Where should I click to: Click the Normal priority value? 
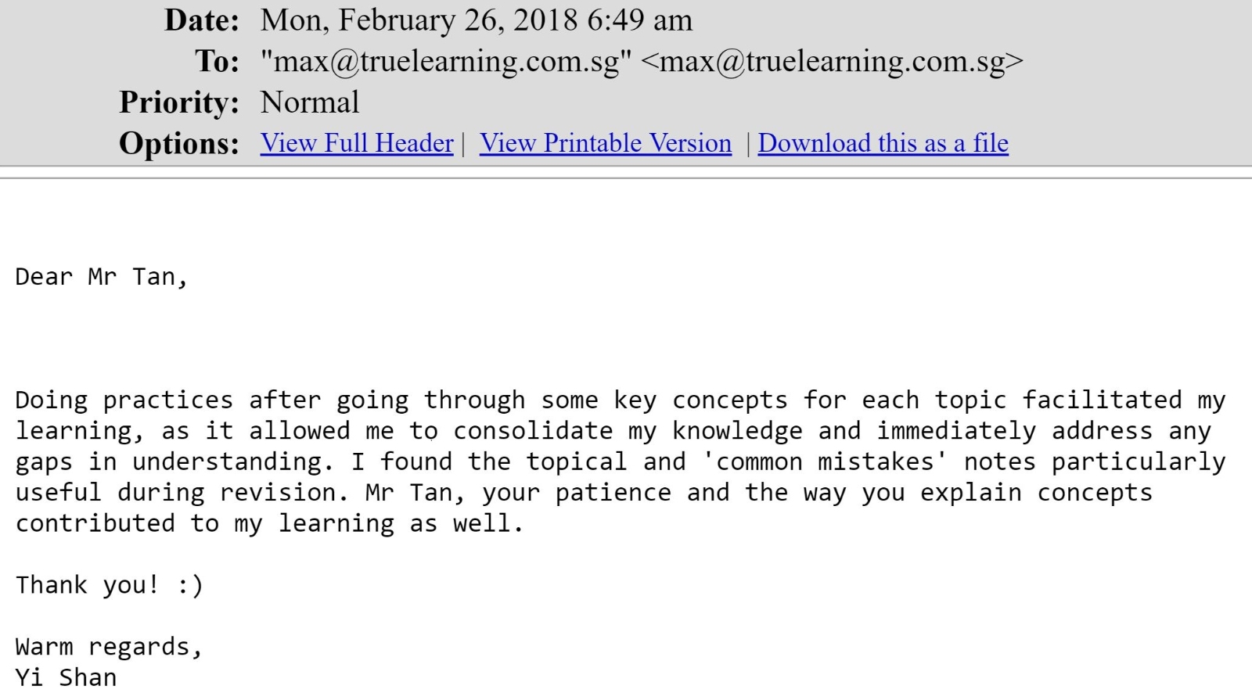point(310,102)
